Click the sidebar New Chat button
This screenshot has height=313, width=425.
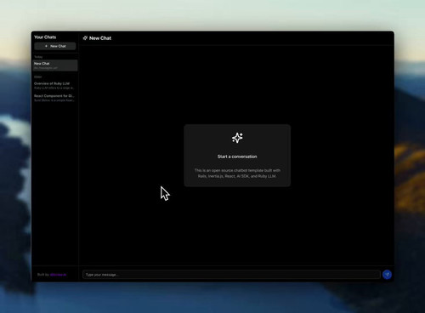(55, 46)
